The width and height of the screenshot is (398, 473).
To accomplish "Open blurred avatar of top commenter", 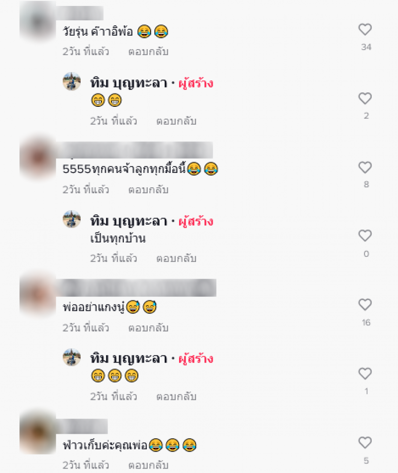I will (38, 20).
